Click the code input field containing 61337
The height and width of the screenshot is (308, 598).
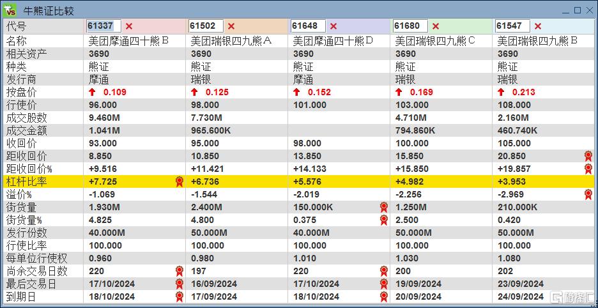coord(103,26)
